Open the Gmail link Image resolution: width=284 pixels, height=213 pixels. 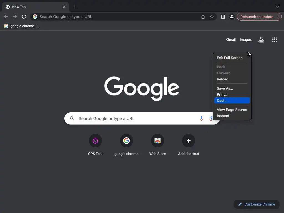231,39
